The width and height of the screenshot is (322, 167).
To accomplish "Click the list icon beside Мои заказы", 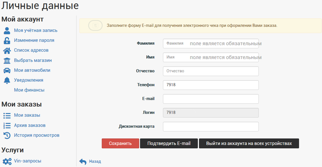I will [7, 115].
